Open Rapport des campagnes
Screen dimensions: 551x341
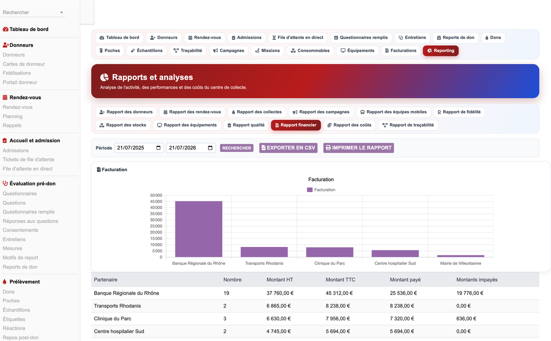pyautogui.click(x=321, y=112)
